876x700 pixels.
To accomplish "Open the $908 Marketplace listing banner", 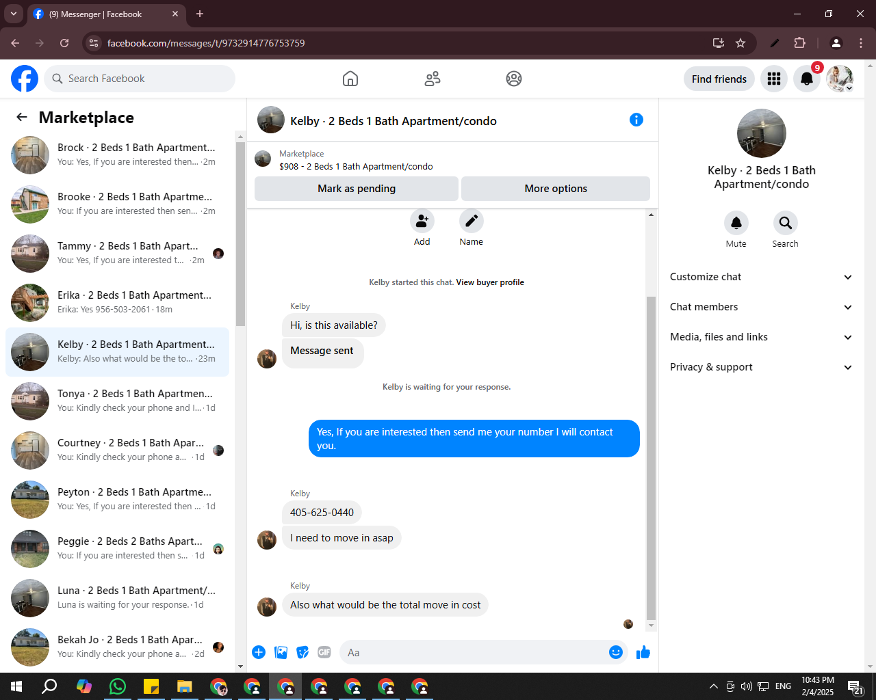I will pyautogui.click(x=452, y=160).
